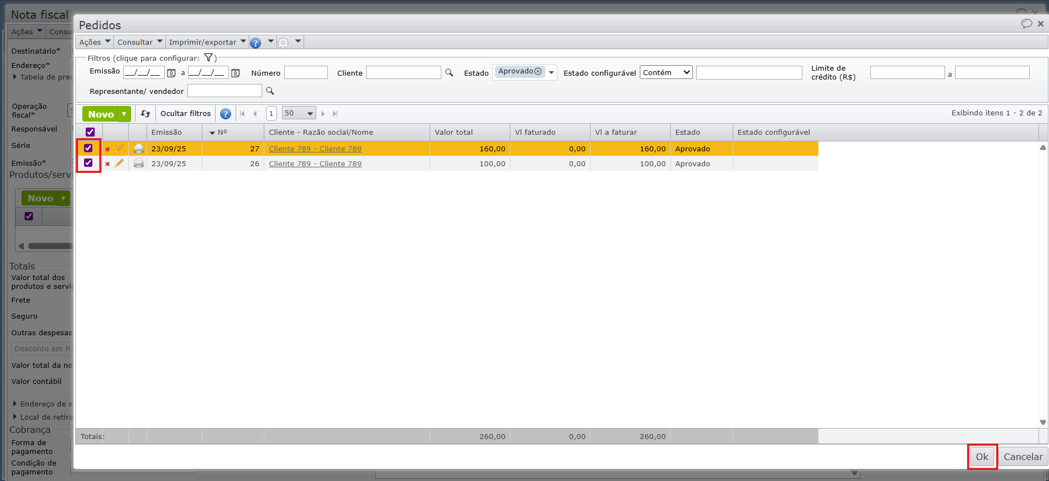Change the page size dropdown showing 50
1049x481 pixels.
pyautogui.click(x=299, y=113)
